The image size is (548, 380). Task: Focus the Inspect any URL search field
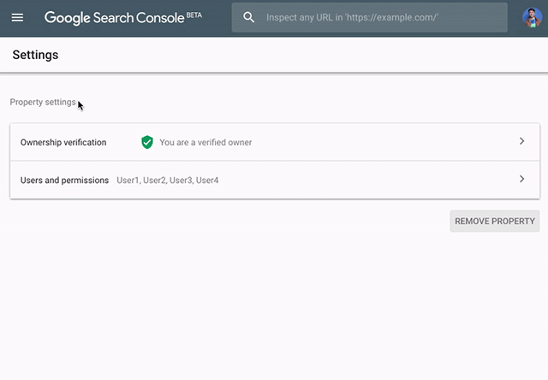point(377,18)
